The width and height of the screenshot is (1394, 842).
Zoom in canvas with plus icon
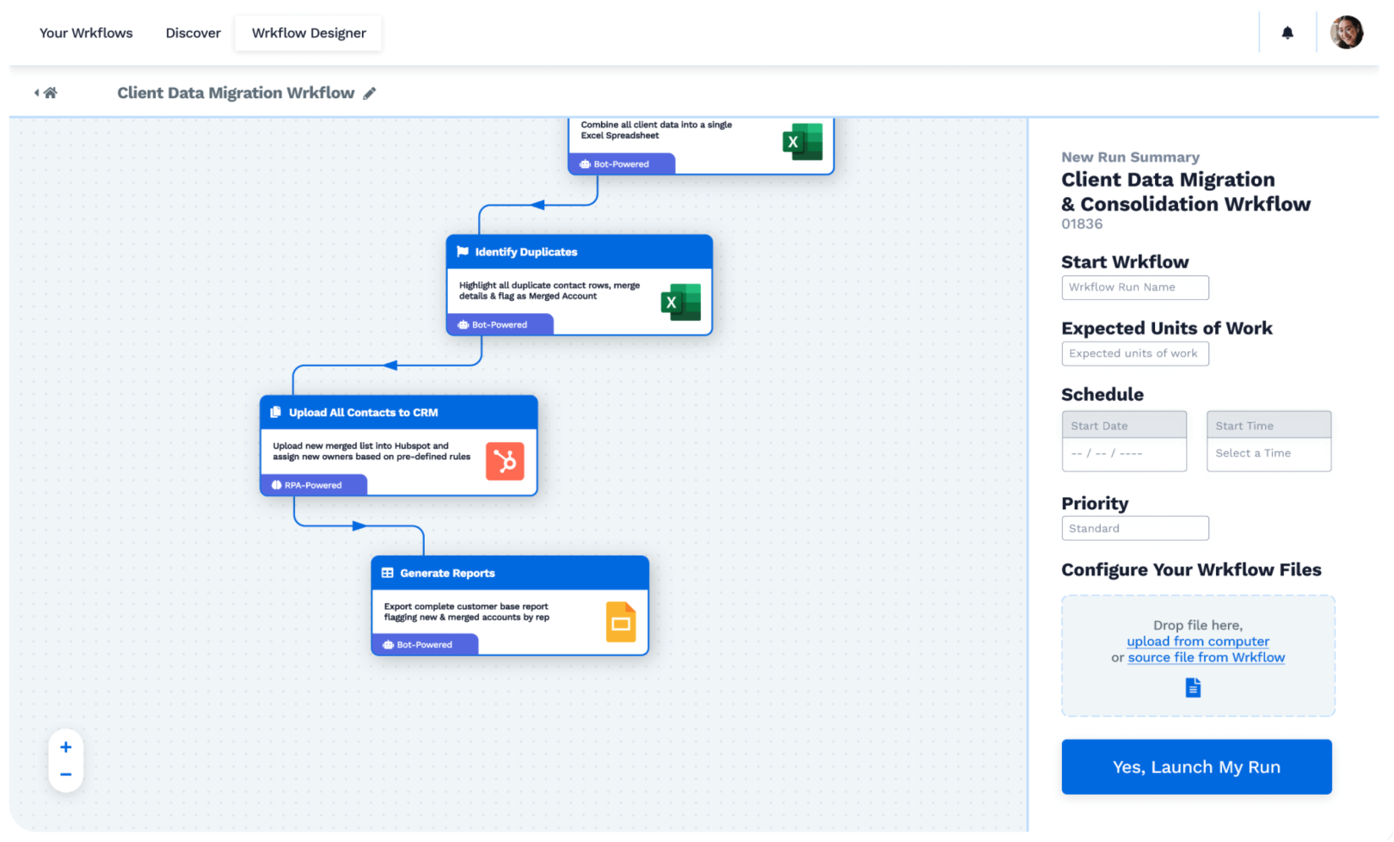click(x=65, y=747)
